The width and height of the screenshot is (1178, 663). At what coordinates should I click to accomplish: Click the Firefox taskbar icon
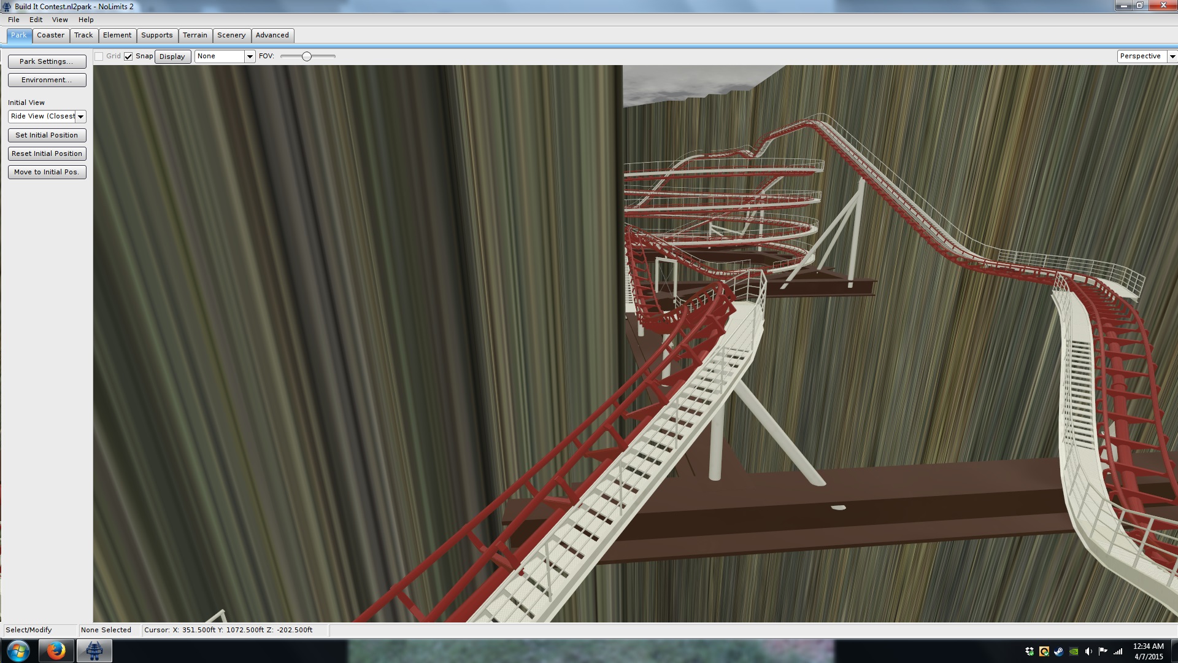pyautogui.click(x=56, y=650)
